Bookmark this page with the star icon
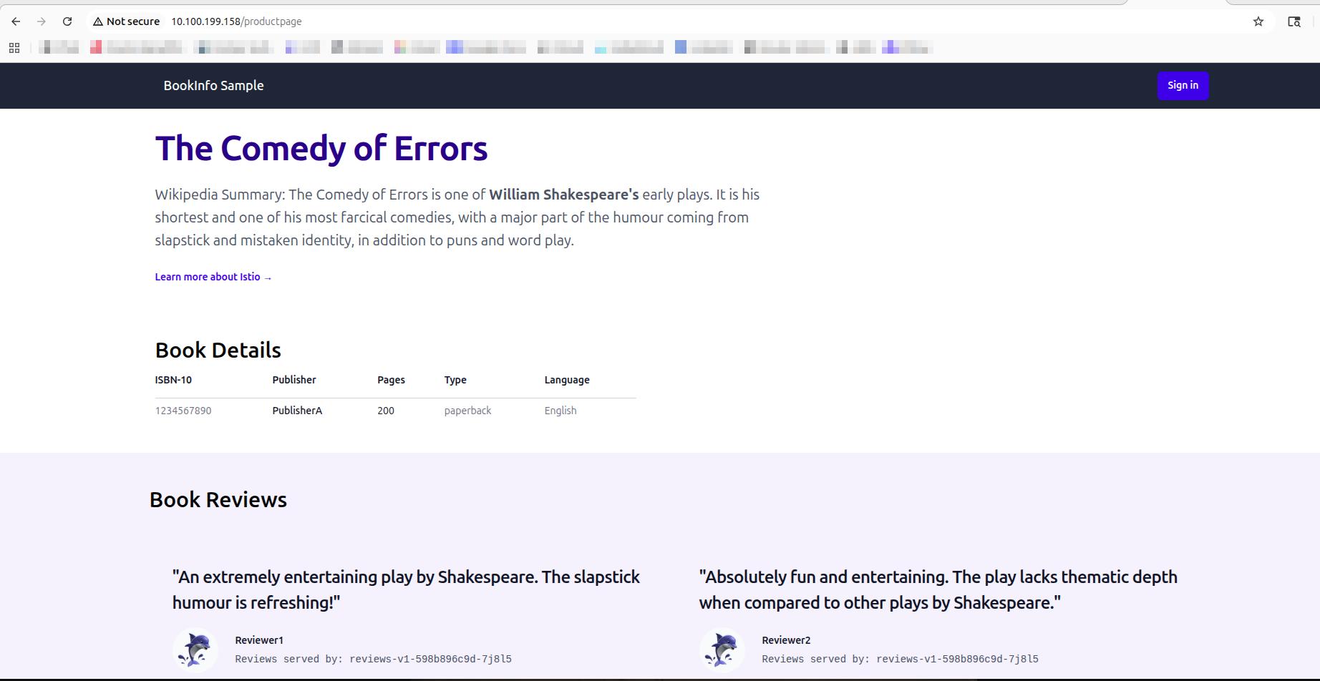Viewport: 1320px width, 681px height. (1258, 21)
